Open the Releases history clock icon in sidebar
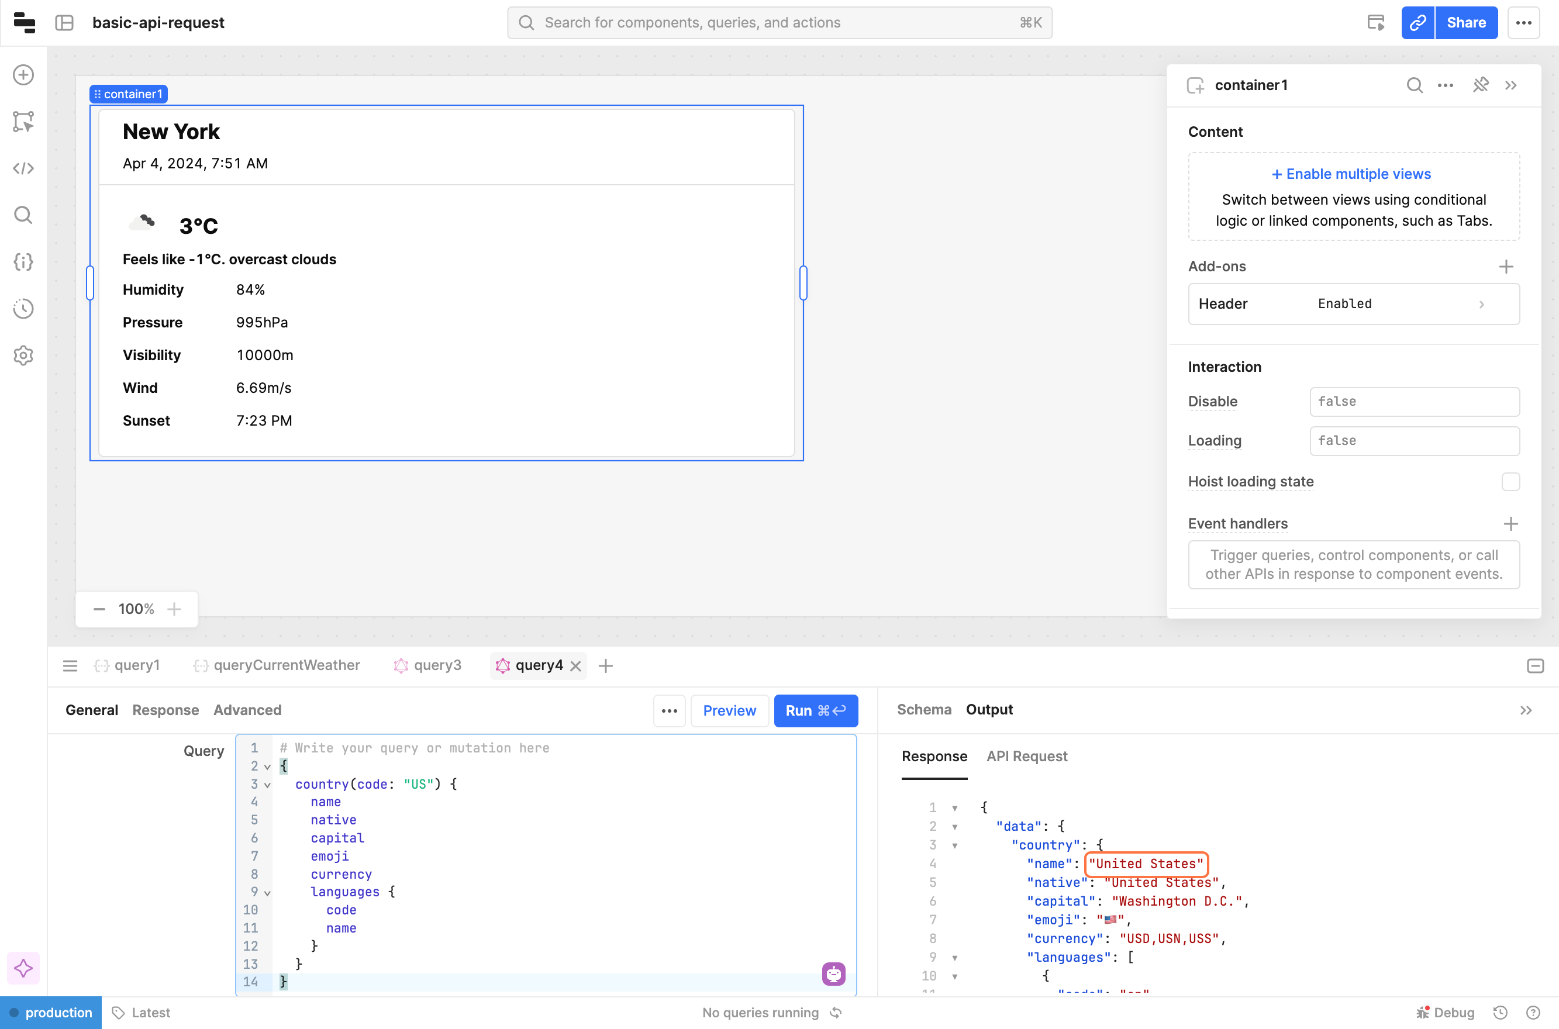 click(23, 309)
